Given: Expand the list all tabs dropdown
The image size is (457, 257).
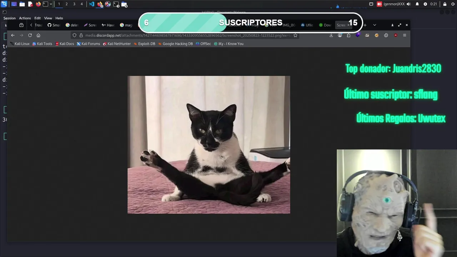Looking at the screenshot, I should point(375,25).
